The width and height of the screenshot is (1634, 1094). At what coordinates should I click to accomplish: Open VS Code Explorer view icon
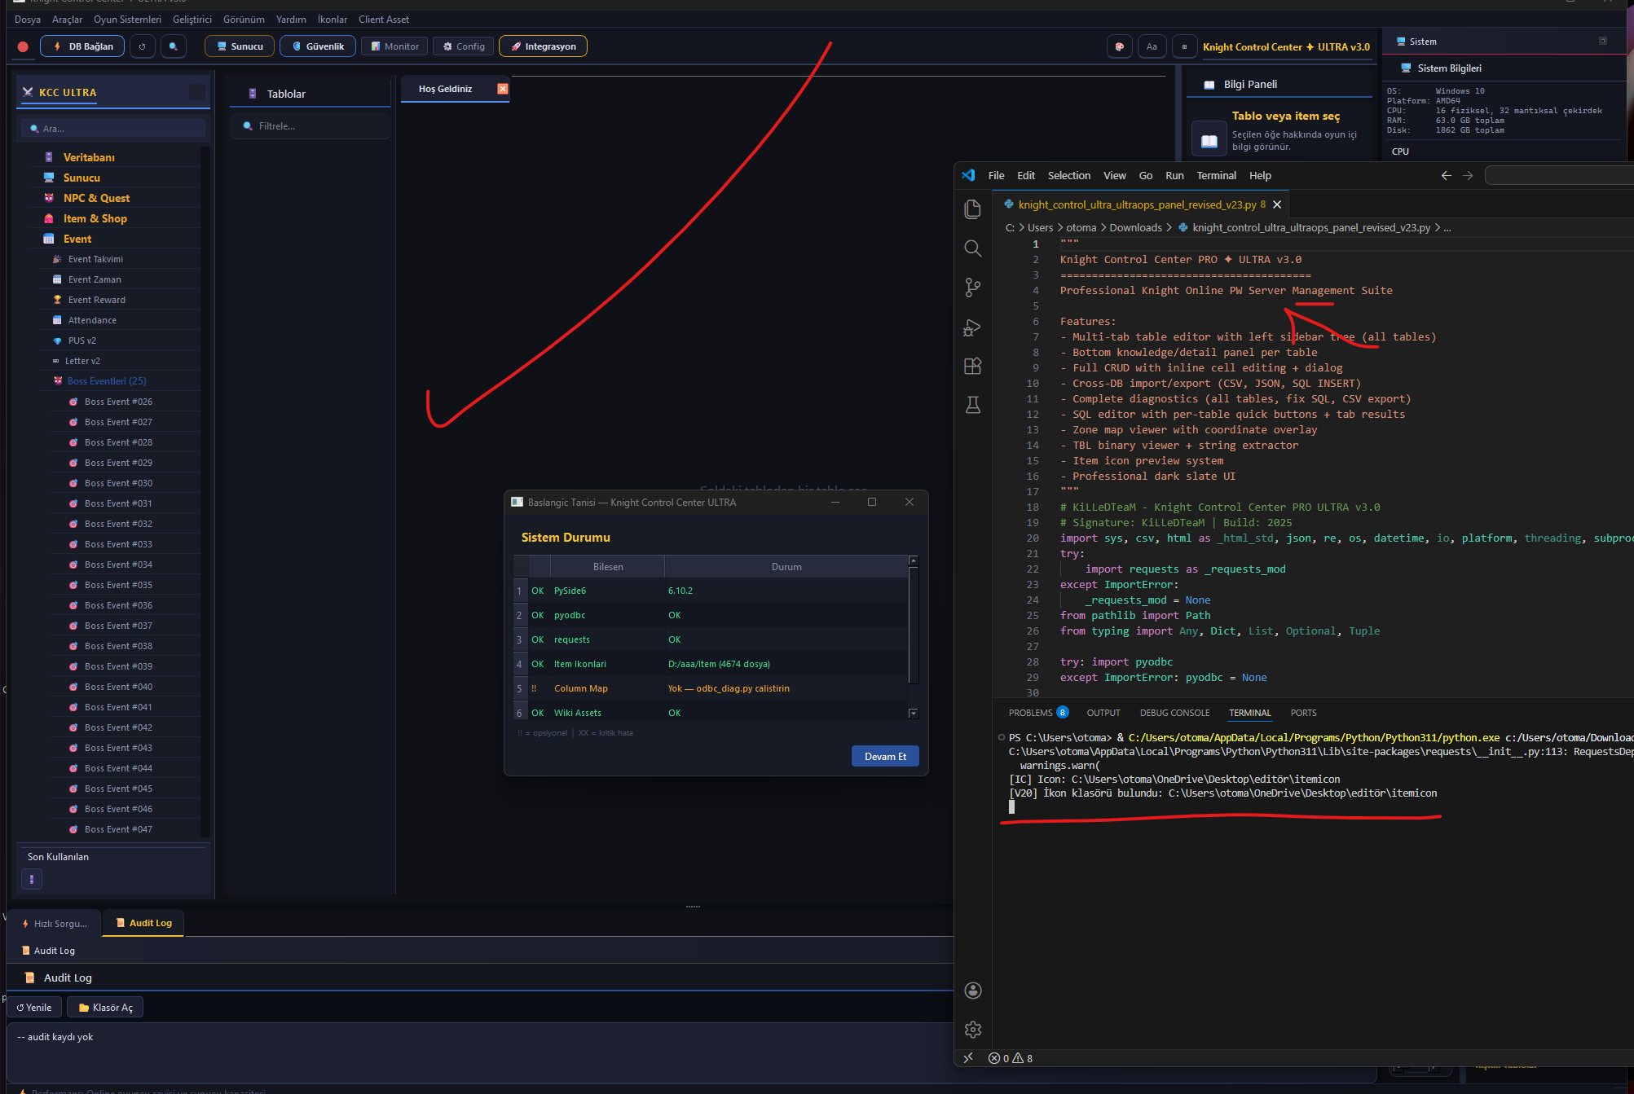(972, 209)
